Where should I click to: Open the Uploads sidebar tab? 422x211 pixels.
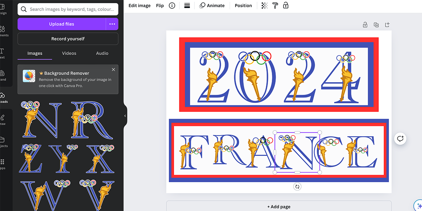[x=3, y=98]
